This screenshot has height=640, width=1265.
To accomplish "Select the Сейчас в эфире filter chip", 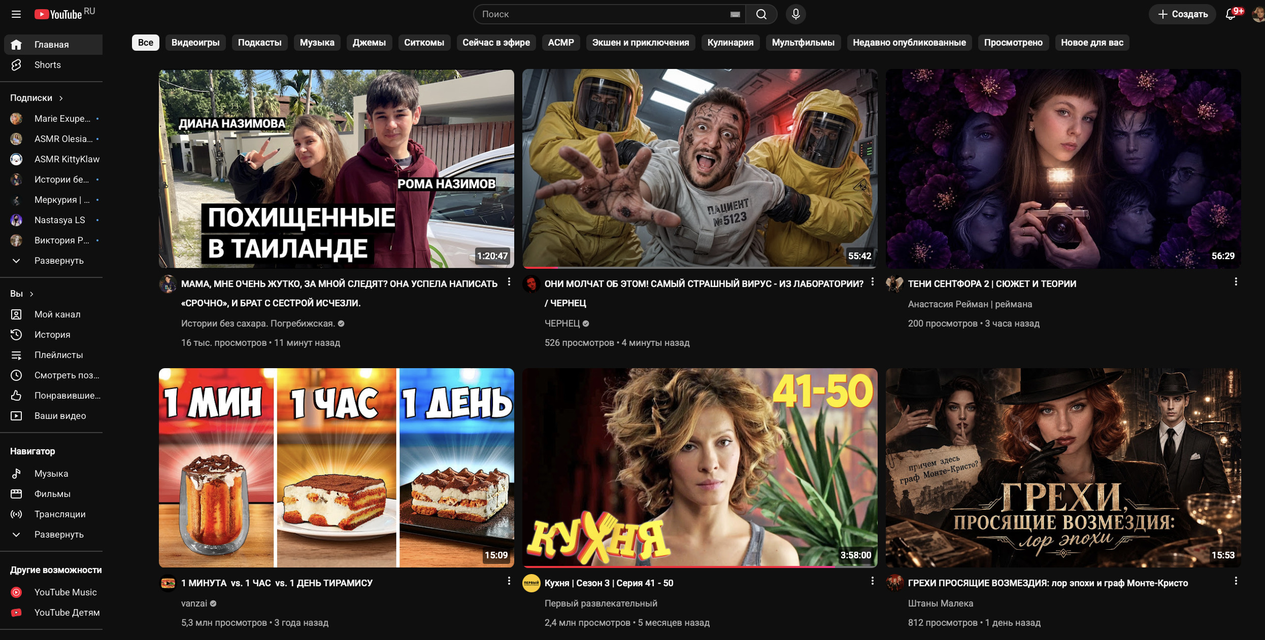I will 496,43.
